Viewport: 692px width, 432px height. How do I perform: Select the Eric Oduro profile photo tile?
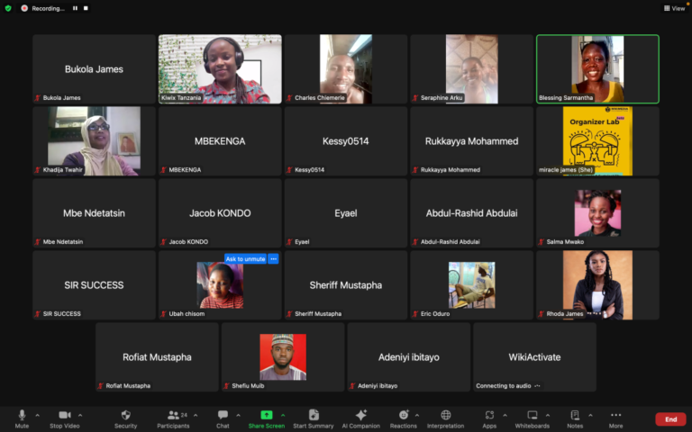472,284
